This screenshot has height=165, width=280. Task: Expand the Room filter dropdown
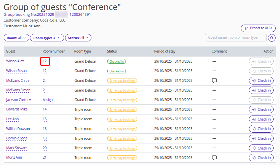pos(16,38)
